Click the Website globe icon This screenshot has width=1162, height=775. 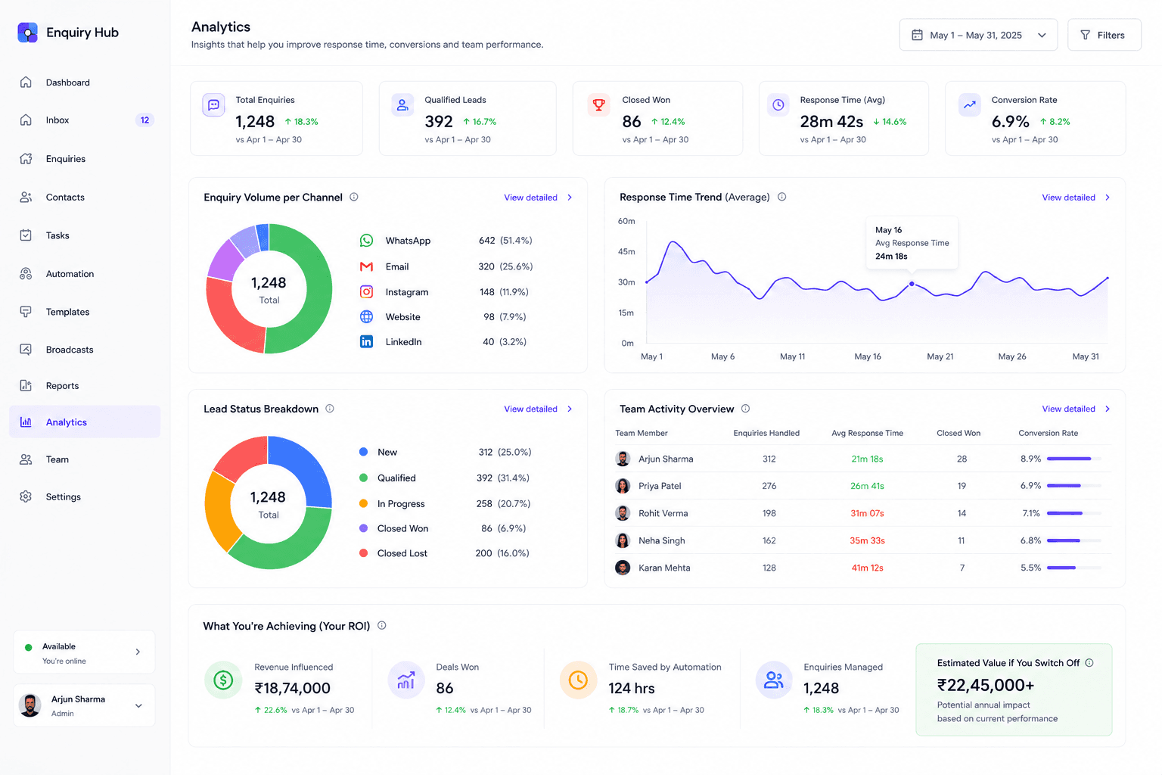tap(366, 316)
